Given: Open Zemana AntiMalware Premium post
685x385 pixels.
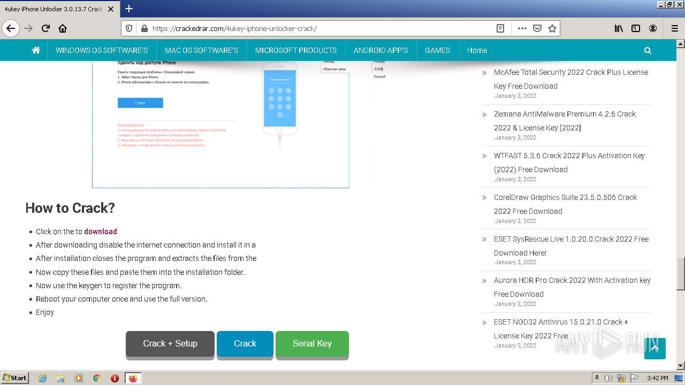Looking at the screenshot, I should pyautogui.click(x=565, y=121).
